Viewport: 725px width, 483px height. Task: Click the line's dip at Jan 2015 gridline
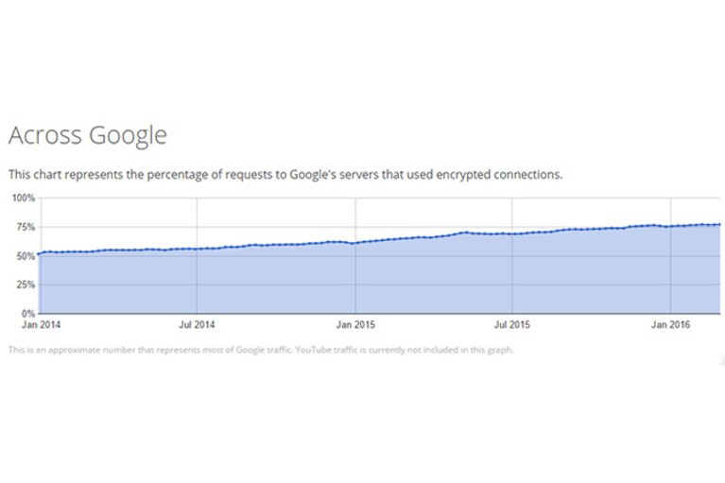tap(355, 243)
